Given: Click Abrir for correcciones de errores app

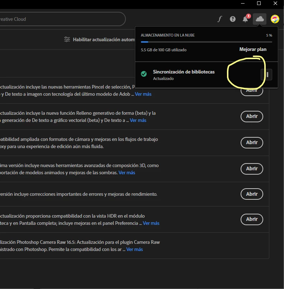Looking at the screenshot, I should 252,194.
